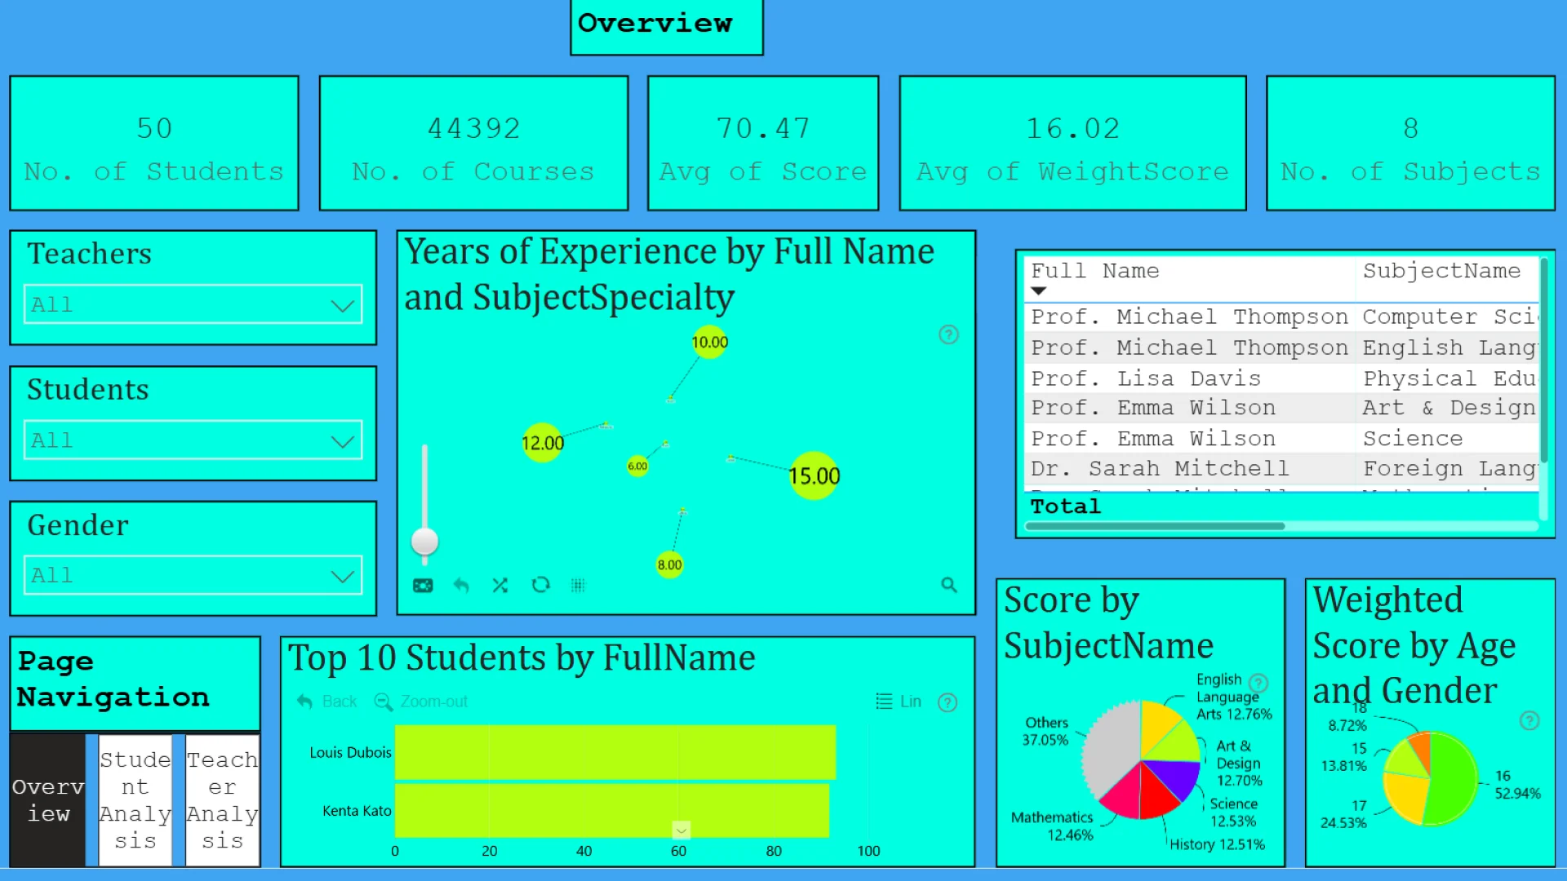This screenshot has height=881, width=1567.
Task: Click Zoom-out on Top 10 Students chart
Action: [421, 702]
